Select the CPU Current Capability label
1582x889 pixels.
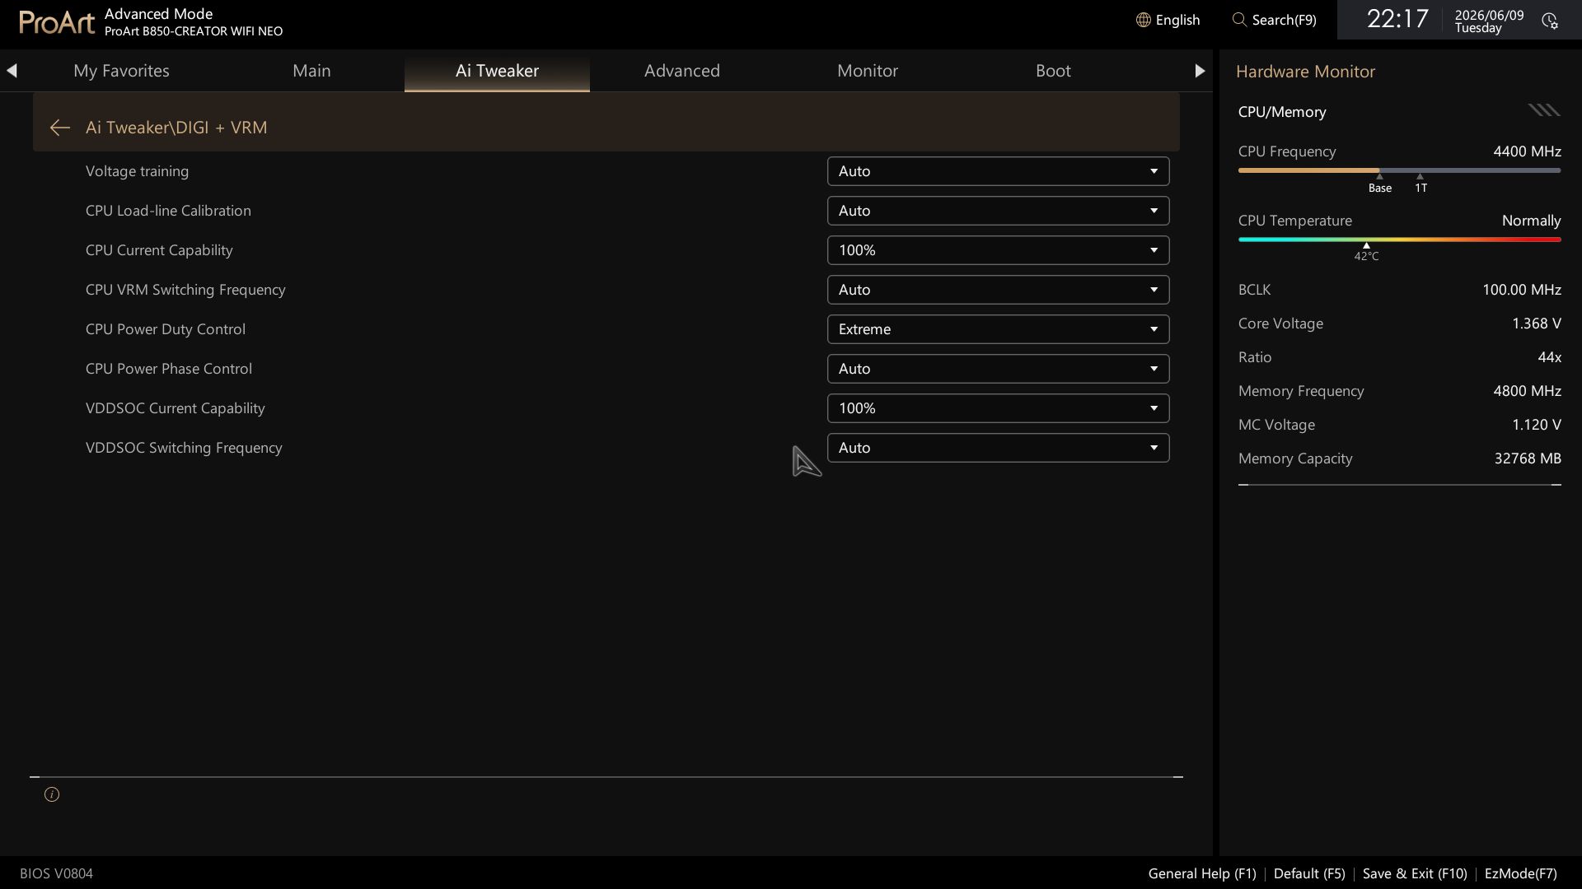(159, 250)
